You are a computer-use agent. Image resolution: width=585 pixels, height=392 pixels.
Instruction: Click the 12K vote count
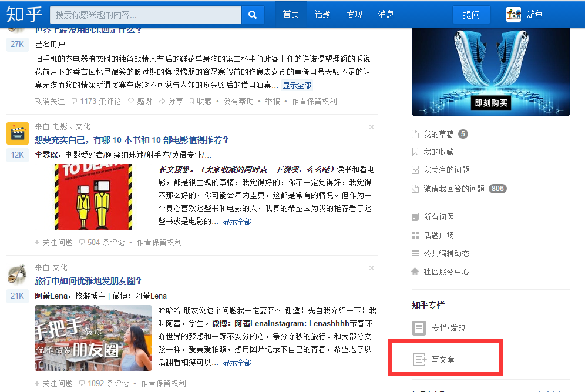click(17, 155)
